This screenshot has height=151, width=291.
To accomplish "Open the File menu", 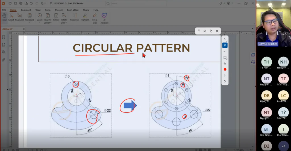I will click(4, 10).
